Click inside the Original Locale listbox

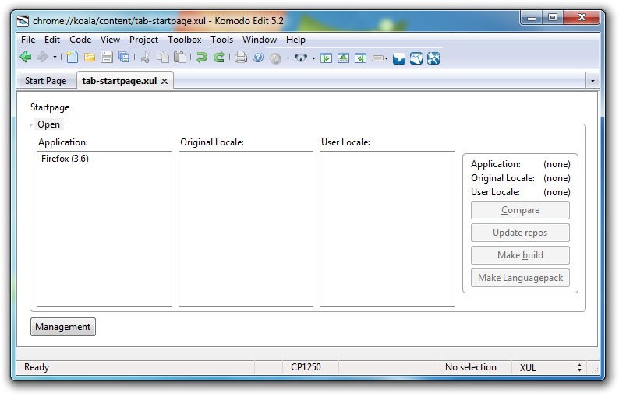coord(246,229)
